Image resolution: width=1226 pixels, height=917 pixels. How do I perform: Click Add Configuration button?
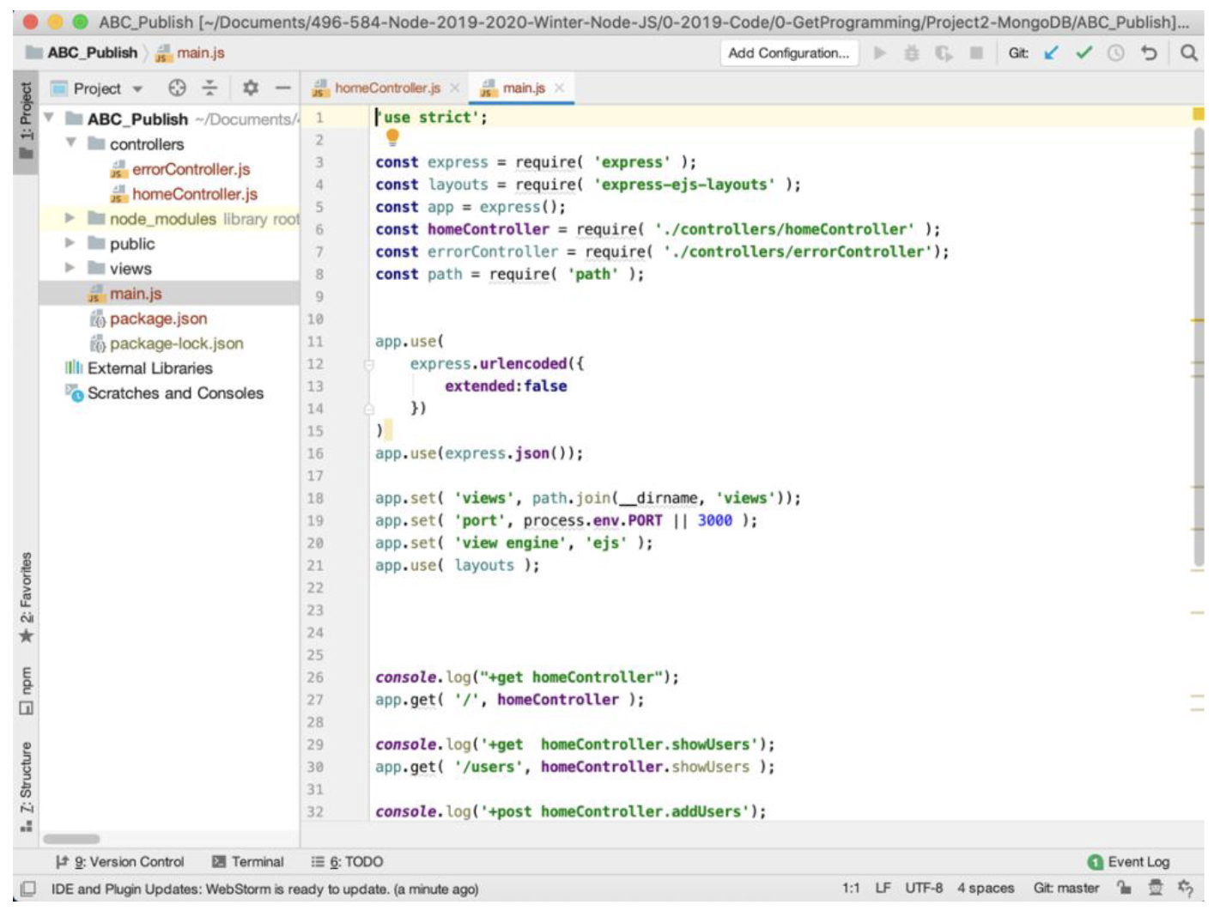pos(787,53)
